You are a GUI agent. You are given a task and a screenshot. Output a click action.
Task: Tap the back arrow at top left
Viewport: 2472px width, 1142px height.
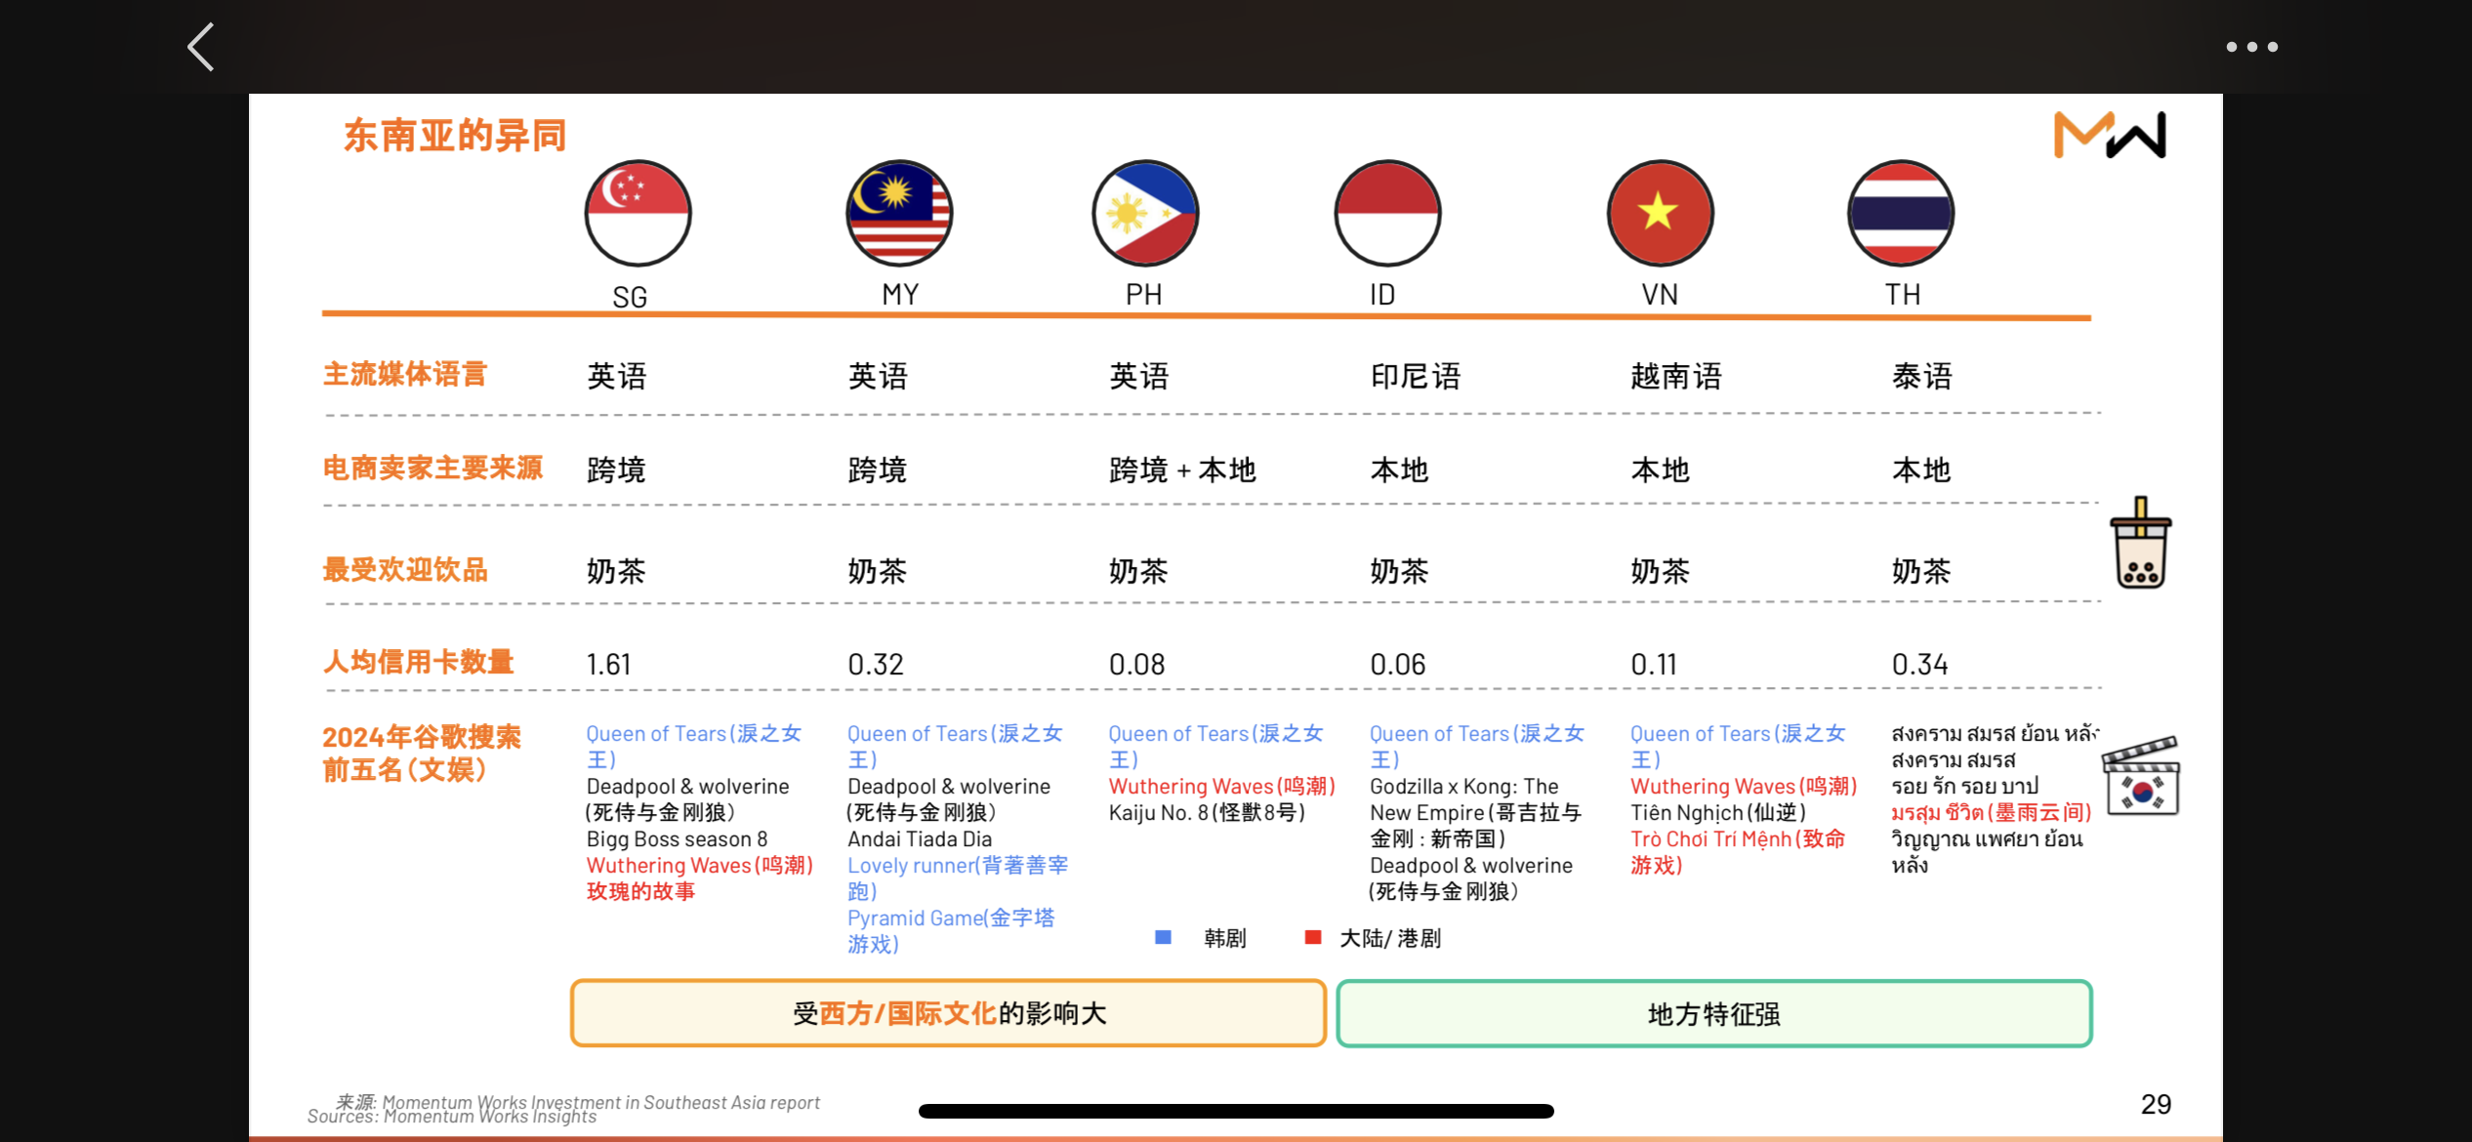[x=201, y=47]
